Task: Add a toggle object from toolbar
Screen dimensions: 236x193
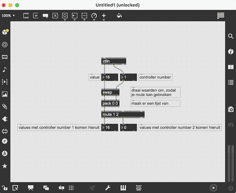Action: point(55,16)
